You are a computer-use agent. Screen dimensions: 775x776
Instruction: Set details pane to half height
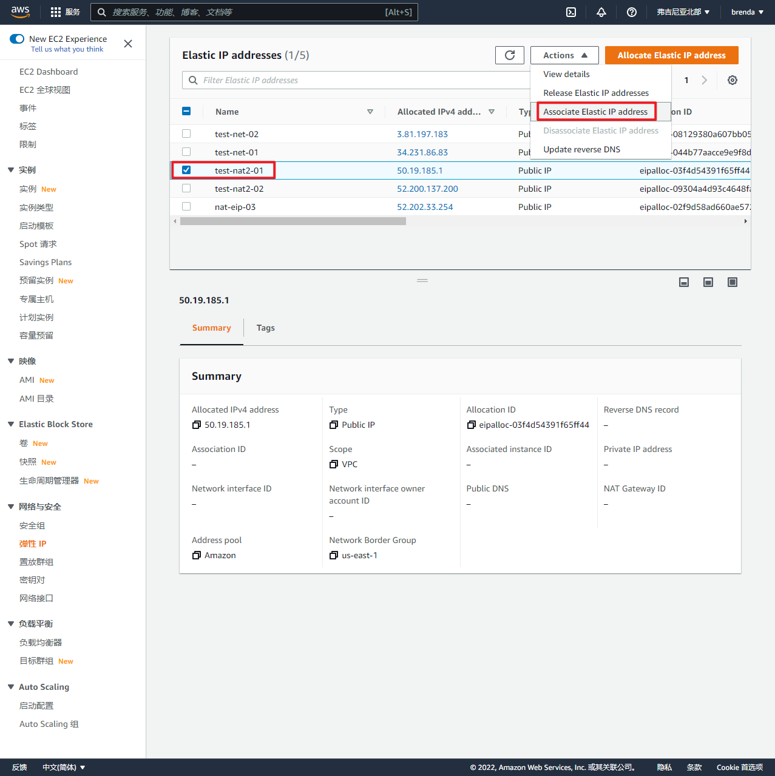tap(708, 282)
